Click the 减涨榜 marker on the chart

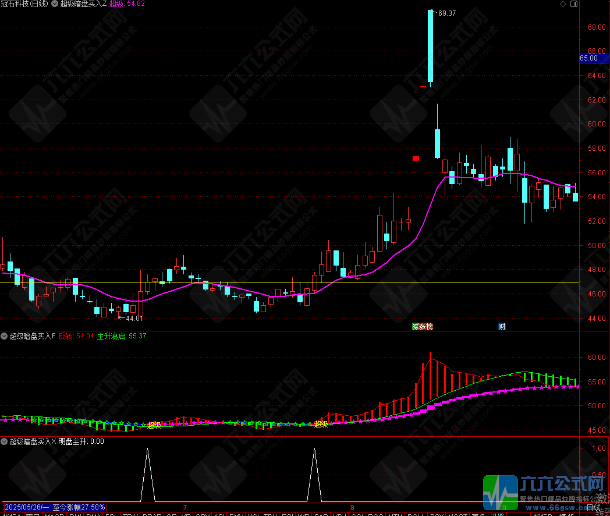pos(422,327)
